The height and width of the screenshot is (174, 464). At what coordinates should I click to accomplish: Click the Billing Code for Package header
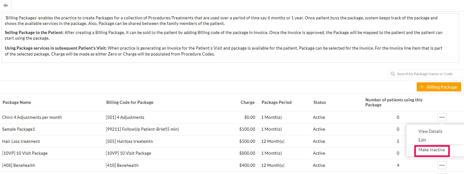coord(130,102)
